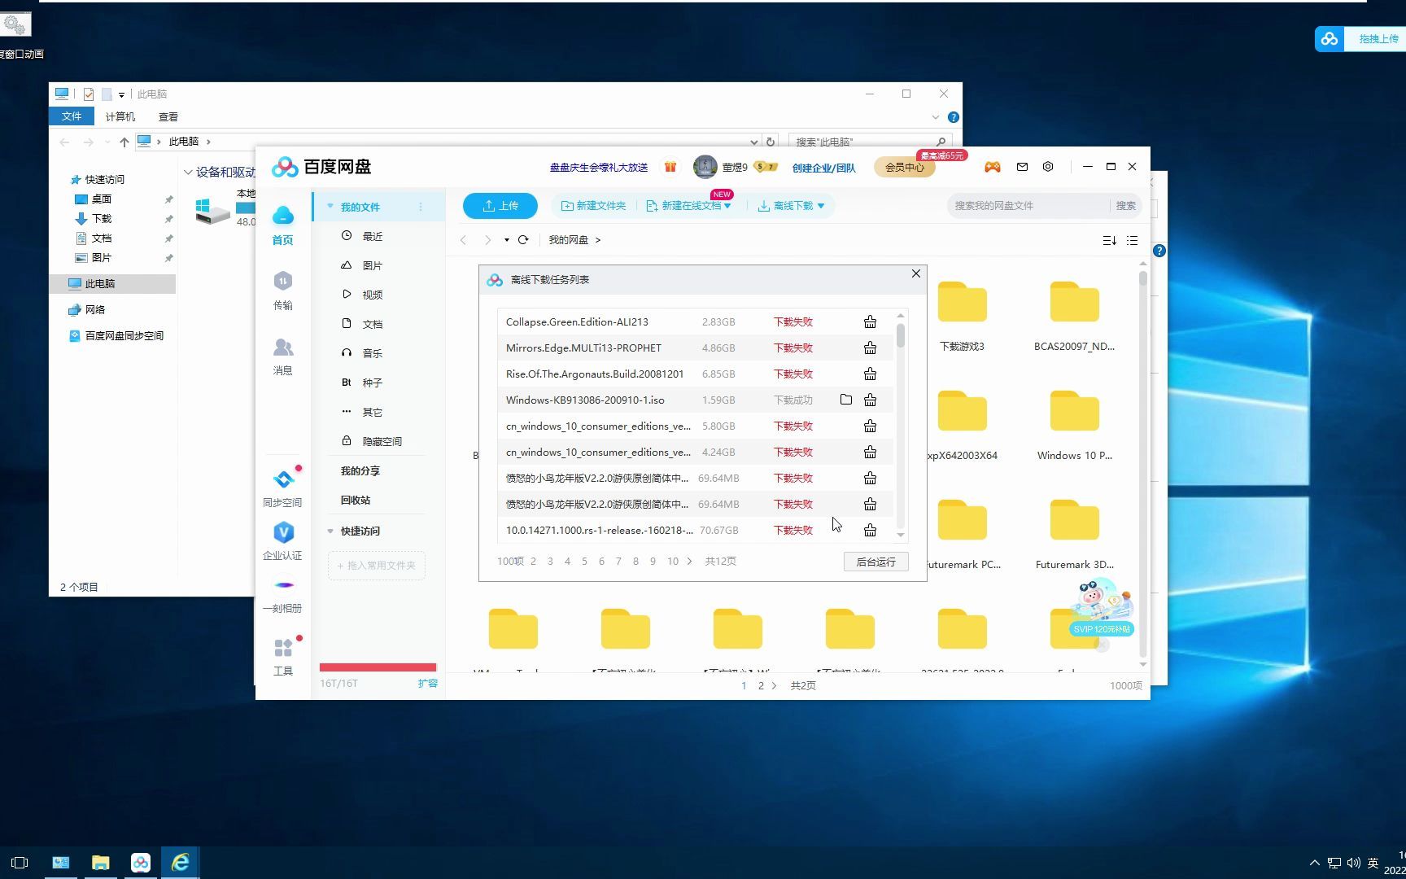Click refresh icon in Baidu navigation bar

tap(523, 240)
